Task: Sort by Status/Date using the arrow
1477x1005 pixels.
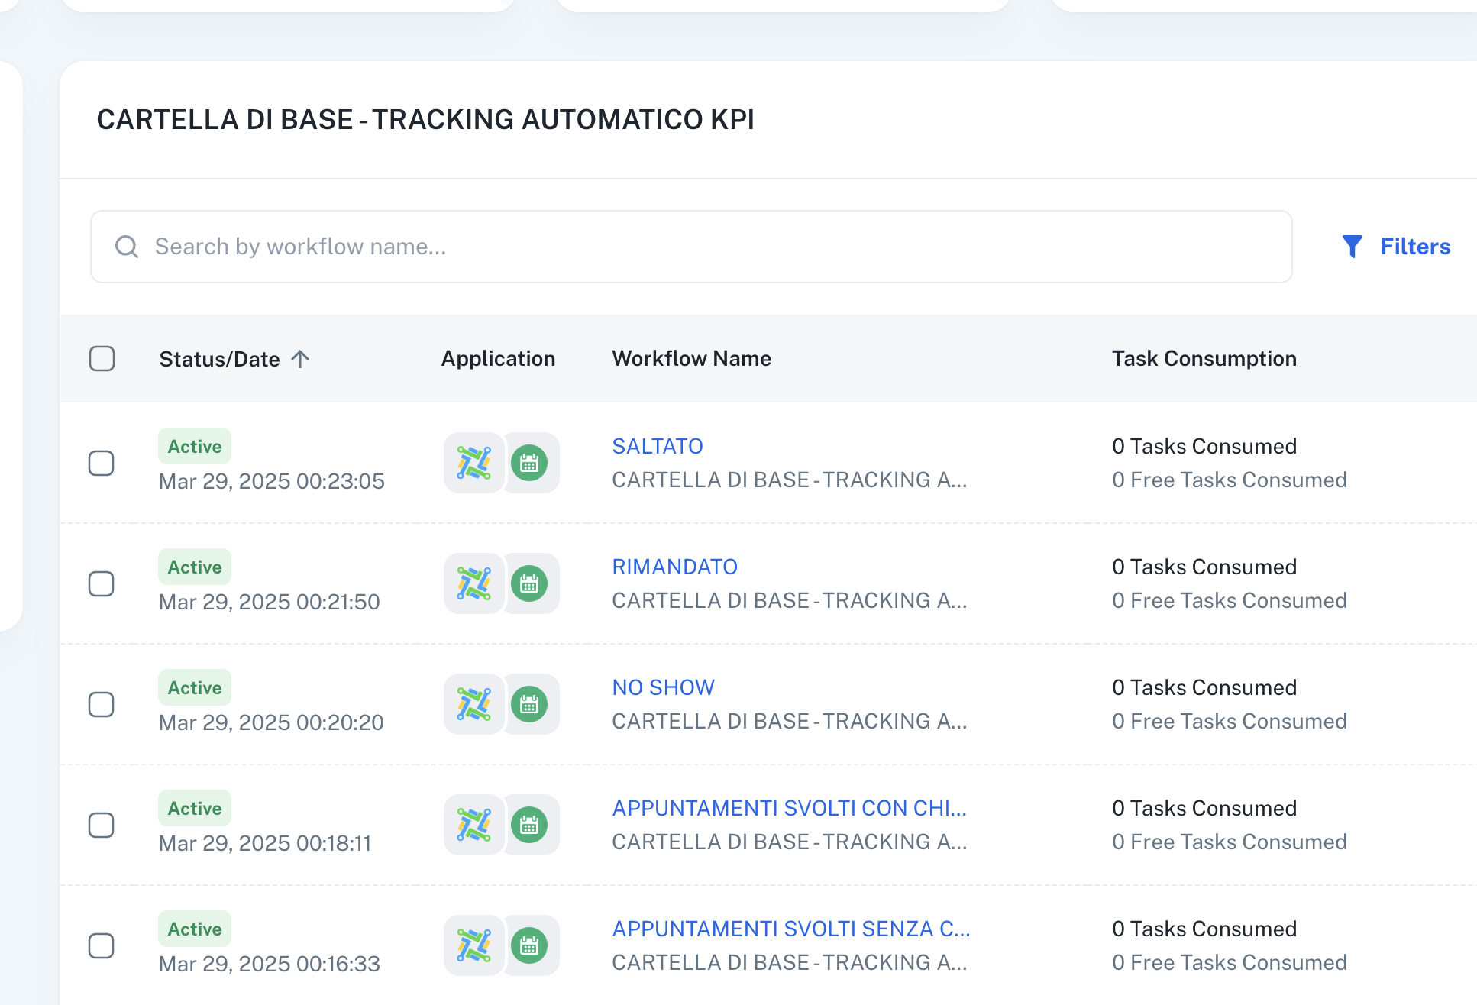Action: (x=300, y=358)
